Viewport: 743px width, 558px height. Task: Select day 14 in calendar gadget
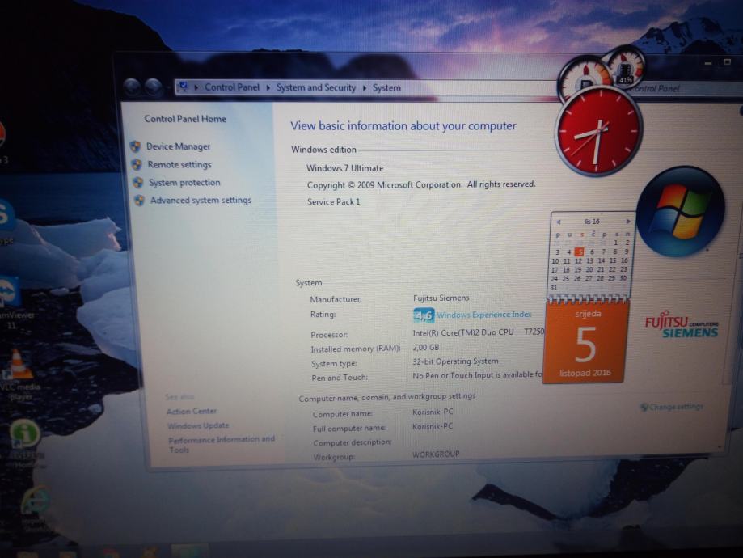click(602, 260)
